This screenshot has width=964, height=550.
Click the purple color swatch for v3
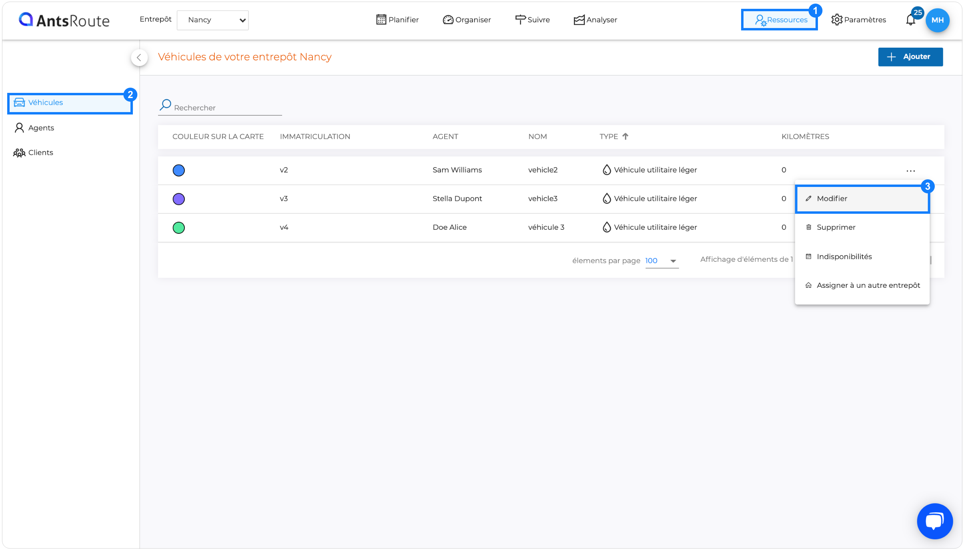pyautogui.click(x=178, y=199)
